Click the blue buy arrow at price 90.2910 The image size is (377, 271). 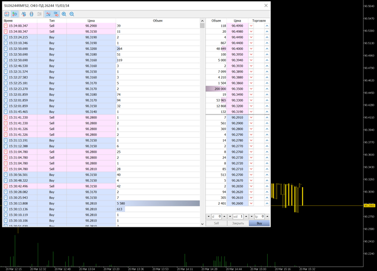coord(267,117)
